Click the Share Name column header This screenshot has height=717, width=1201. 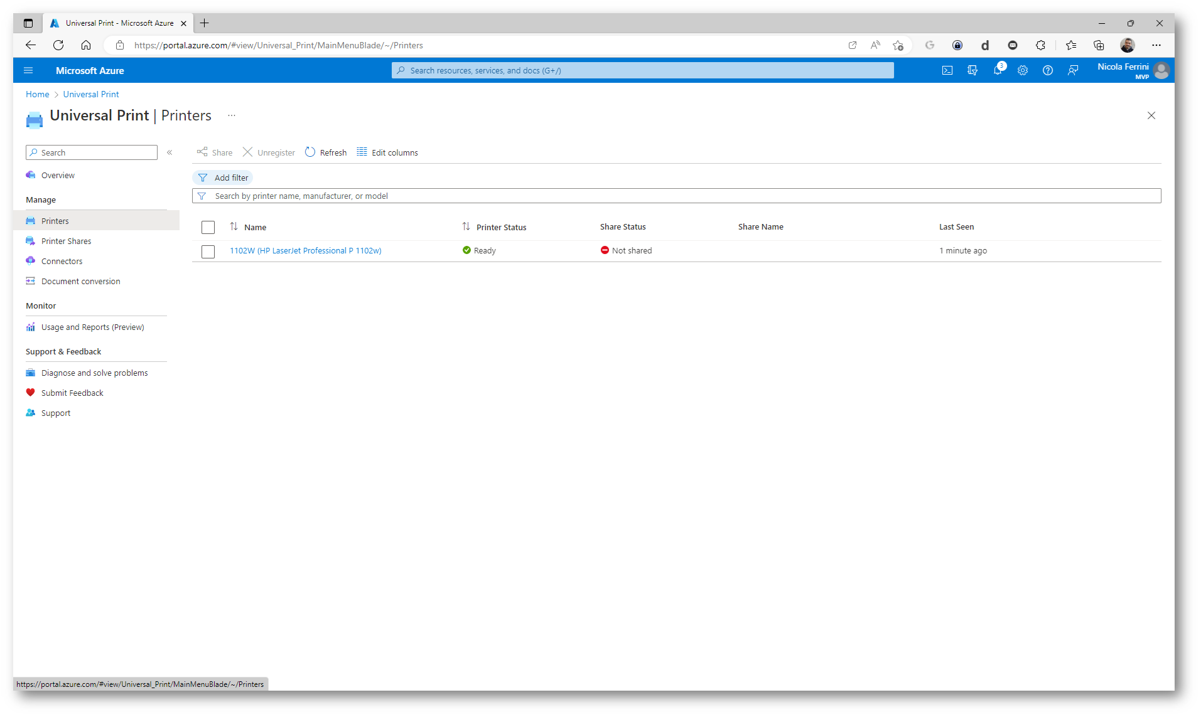760,226
